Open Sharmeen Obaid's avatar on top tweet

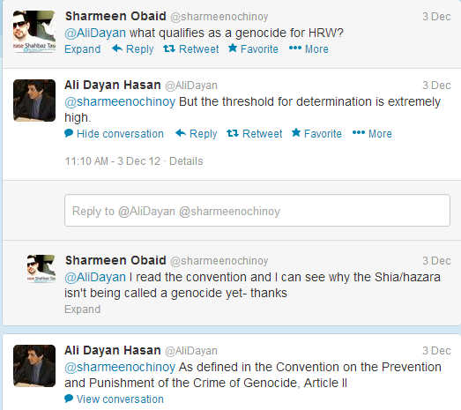34,32
